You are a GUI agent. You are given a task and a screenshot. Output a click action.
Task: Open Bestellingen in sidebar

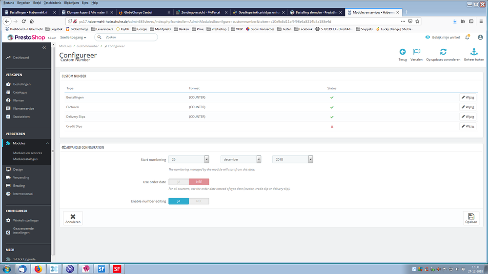coord(22,84)
